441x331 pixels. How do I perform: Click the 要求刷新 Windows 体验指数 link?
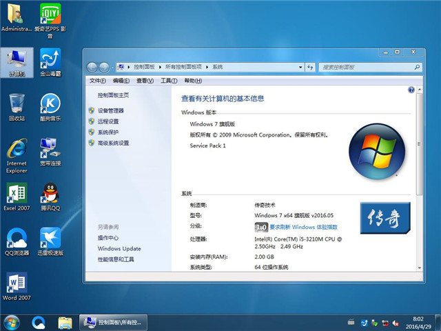pos(303,227)
